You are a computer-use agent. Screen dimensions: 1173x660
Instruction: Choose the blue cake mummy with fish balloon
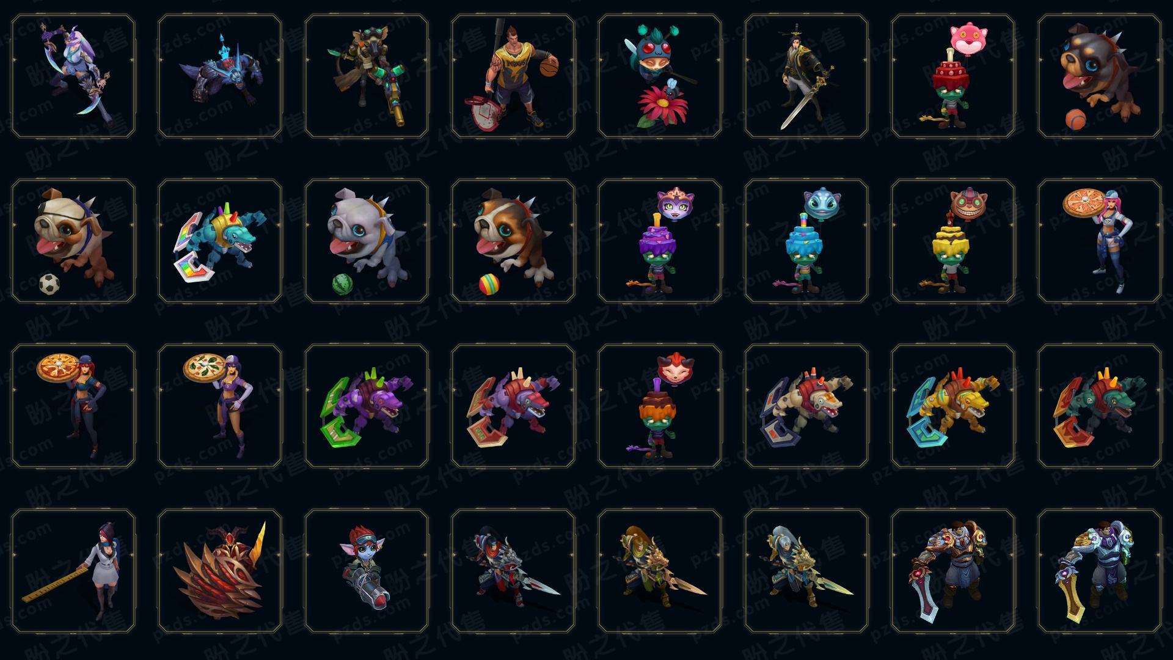pos(806,241)
